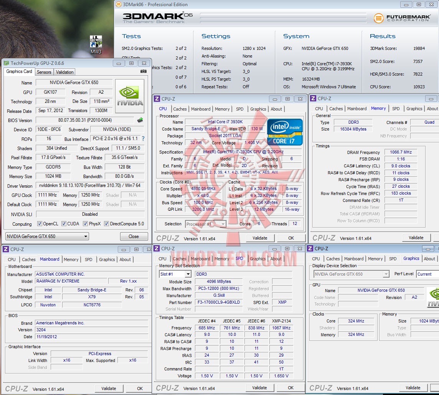Click Validate in the memory CPU-Z window

(x=416, y=238)
